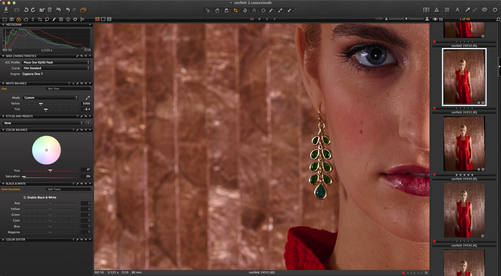The width and height of the screenshot is (501, 276).
Task: Toggle multi-image view in the viewer toolbar
Action: coord(97,19)
